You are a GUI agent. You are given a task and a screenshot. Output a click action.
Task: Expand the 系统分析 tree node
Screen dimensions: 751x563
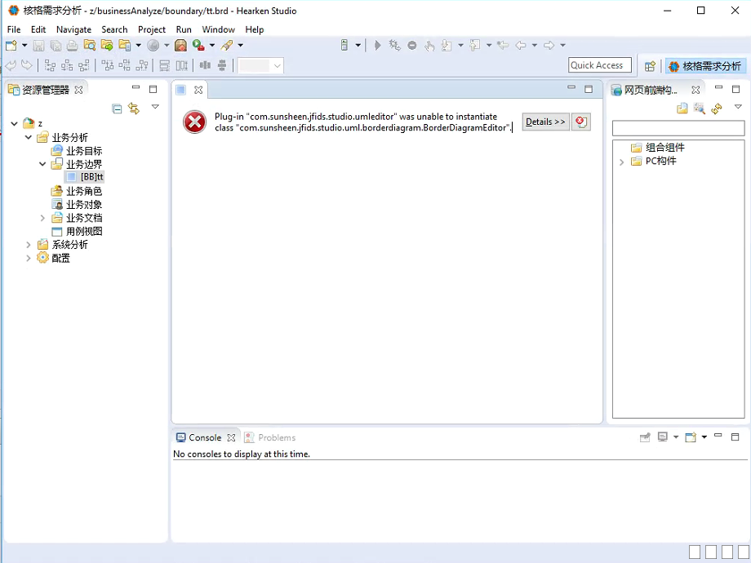pyautogui.click(x=29, y=245)
